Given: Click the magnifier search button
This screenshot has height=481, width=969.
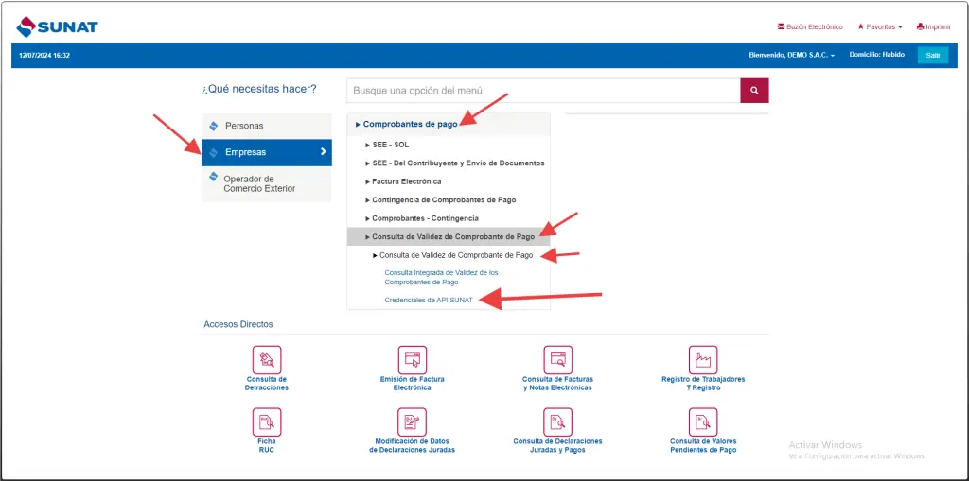Looking at the screenshot, I should coord(754,90).
